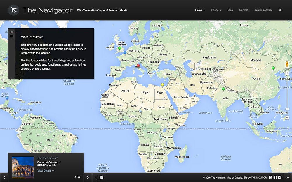Click the 1/11 location counter
Screen dimensions: 292x182
tap(77, 177)
